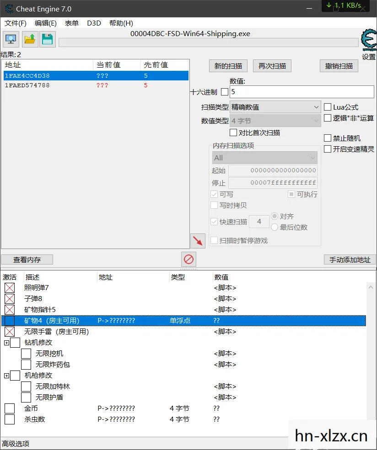The image size is (377, 450).
Task: Click the 查看内存 button
Action: point(27,260)
